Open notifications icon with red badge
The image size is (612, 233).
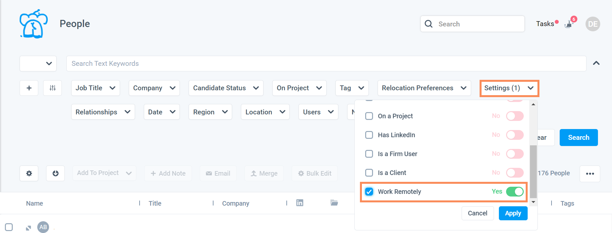coord(569,24)
